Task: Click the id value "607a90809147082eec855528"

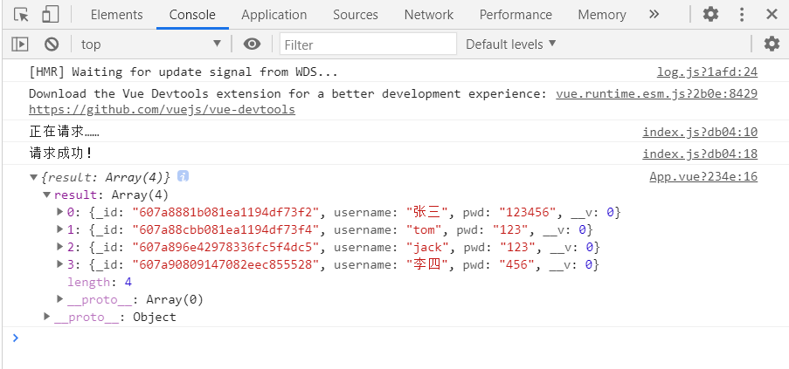Action: point(226,265)
